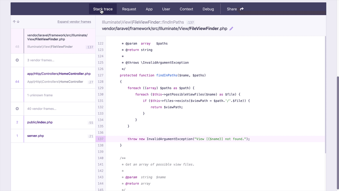Navigate to previous frame using up arrow icon

[x=14, y=21]
